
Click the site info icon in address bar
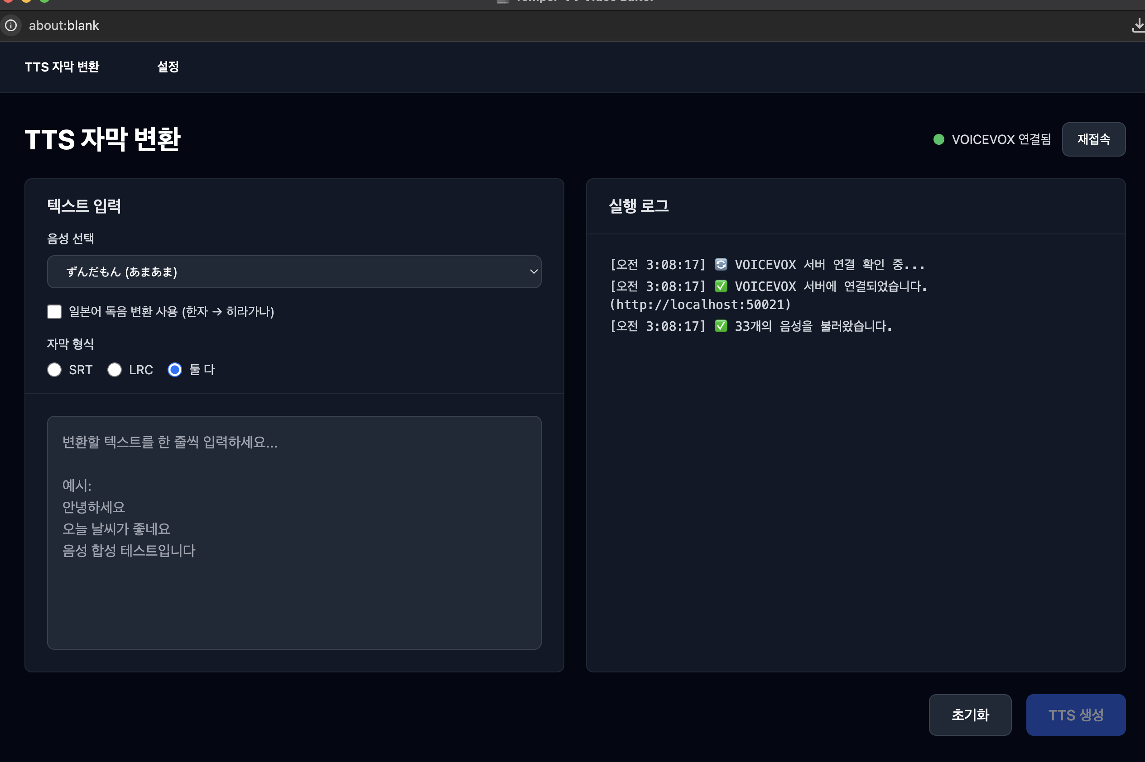pyautogui.click(x=11, y=25)
